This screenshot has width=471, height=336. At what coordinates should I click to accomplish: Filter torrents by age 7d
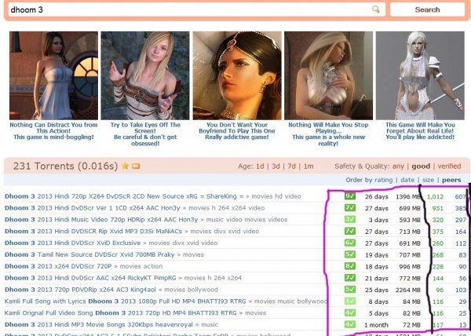click(x=292, y=166)
